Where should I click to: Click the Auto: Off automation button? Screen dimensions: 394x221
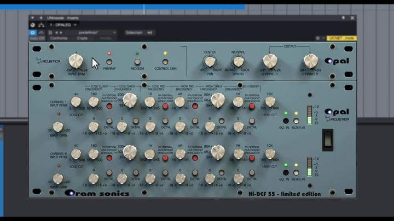click(37, 38)
